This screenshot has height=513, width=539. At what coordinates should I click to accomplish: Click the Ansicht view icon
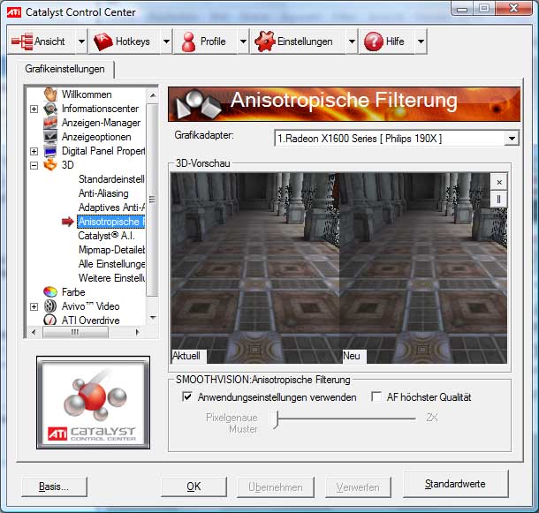click(x=22, y=41)
